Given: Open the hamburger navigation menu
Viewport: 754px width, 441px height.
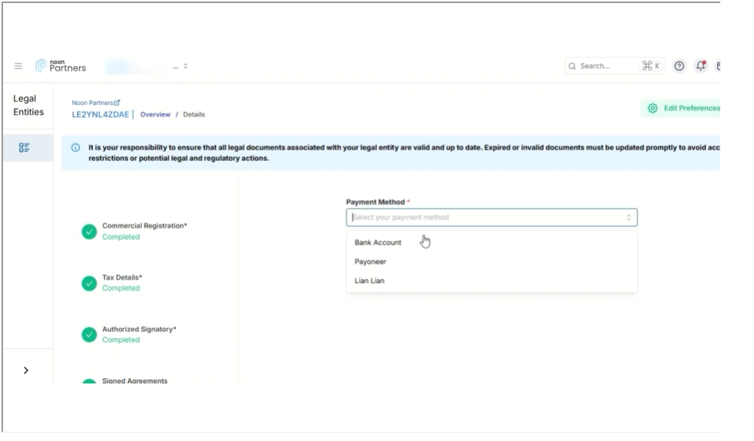Looking at the screenshot, I should [x=18, y=67].
